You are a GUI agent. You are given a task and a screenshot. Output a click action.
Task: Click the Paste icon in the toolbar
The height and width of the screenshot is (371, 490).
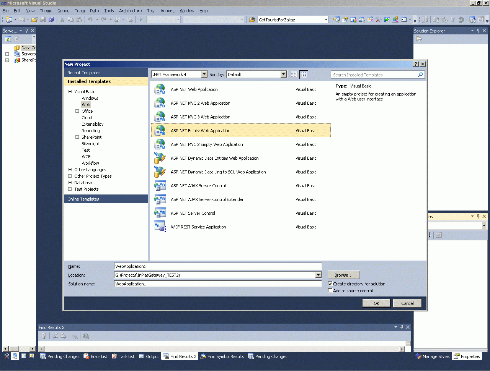click(79, 19)
